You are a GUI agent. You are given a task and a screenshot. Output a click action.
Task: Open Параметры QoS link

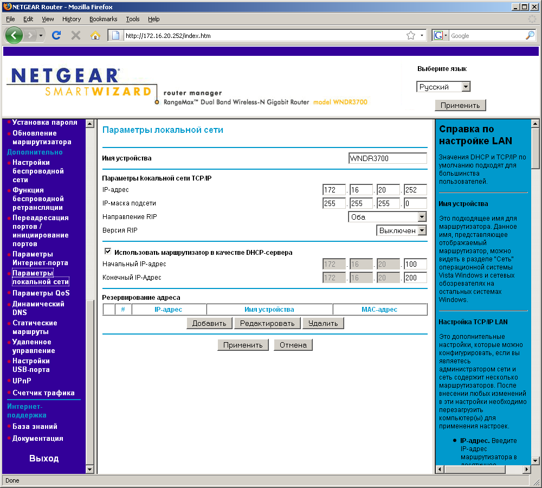(41, 293)
